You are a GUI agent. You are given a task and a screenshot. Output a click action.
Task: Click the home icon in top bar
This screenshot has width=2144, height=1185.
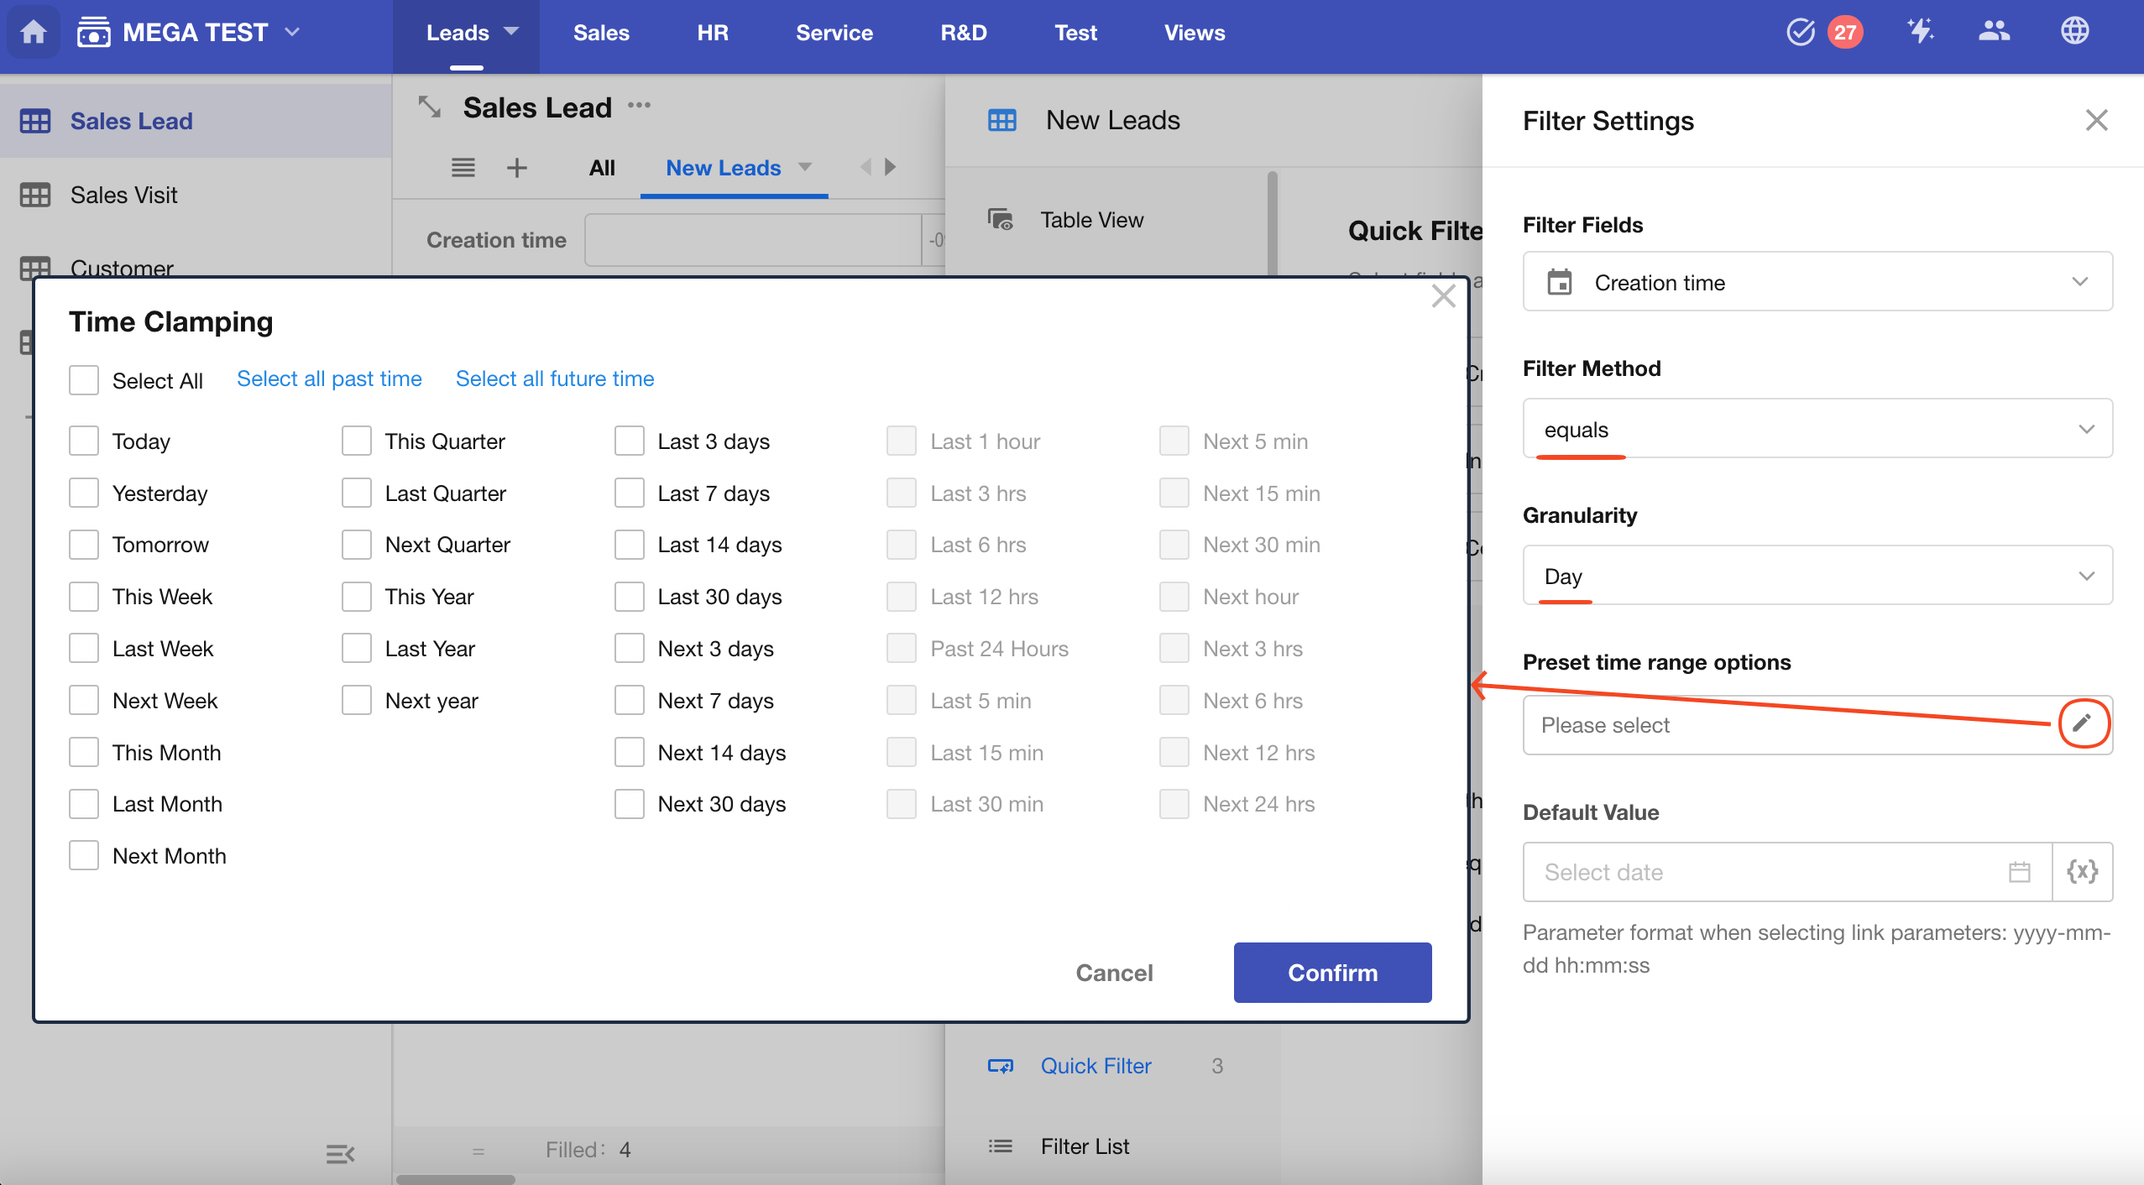pyautogui.click(x=33, y=32)
